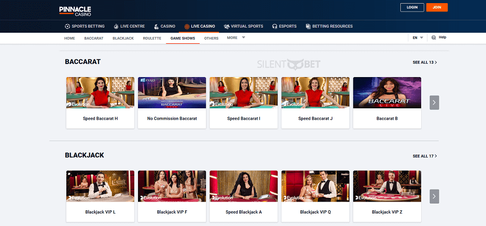Click the Help question mark icon

tap(434, 37)
